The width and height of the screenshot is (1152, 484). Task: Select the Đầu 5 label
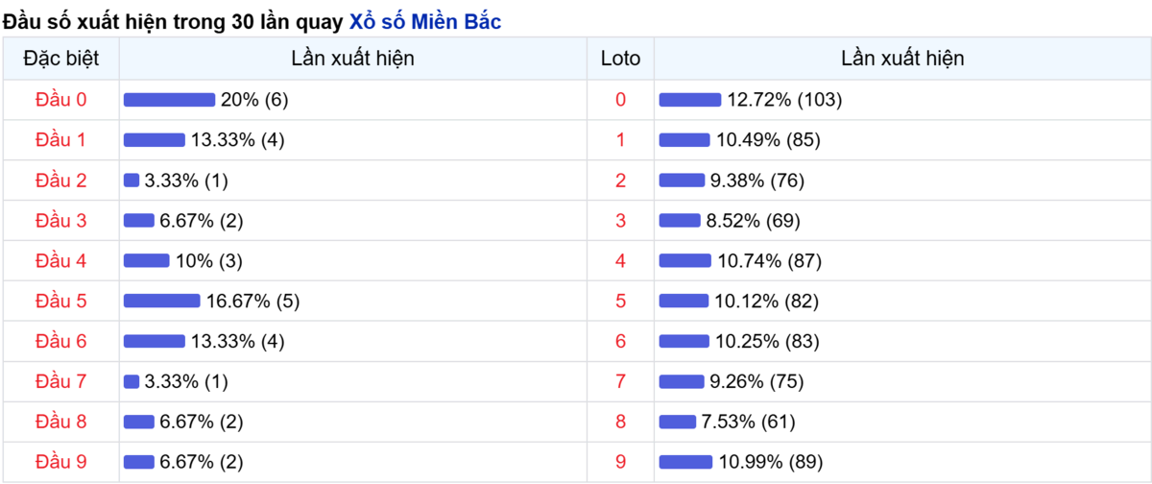pyautogui.click(x=60, y=302)
